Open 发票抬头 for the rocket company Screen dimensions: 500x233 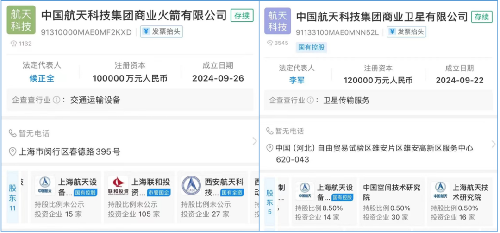pyautogui.click(x=162, y=31)
